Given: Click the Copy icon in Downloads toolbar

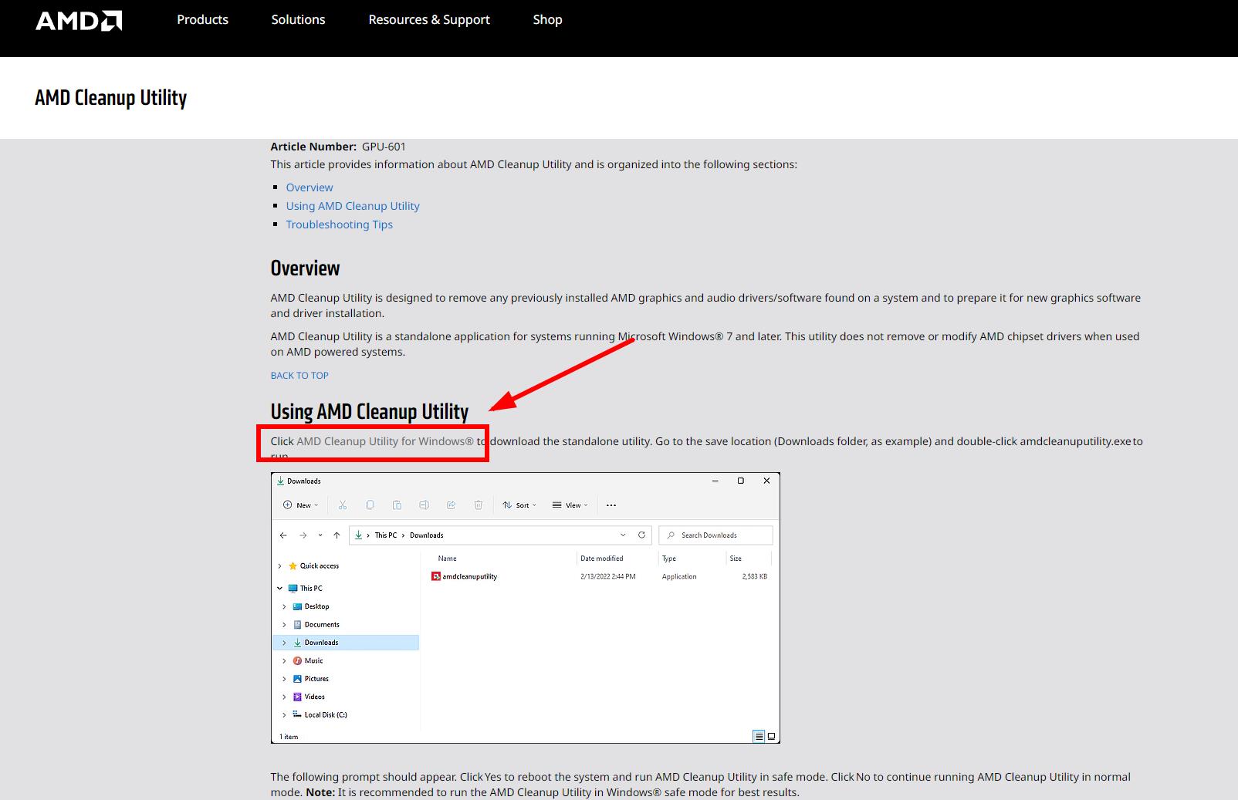Looking at the screenshot, I should click(370, 505).
